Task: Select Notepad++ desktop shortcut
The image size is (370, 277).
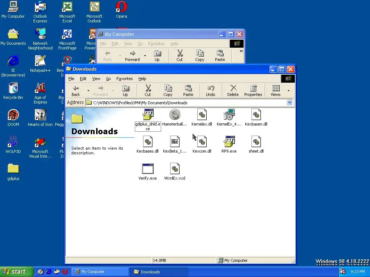Action: coord(40,64)
